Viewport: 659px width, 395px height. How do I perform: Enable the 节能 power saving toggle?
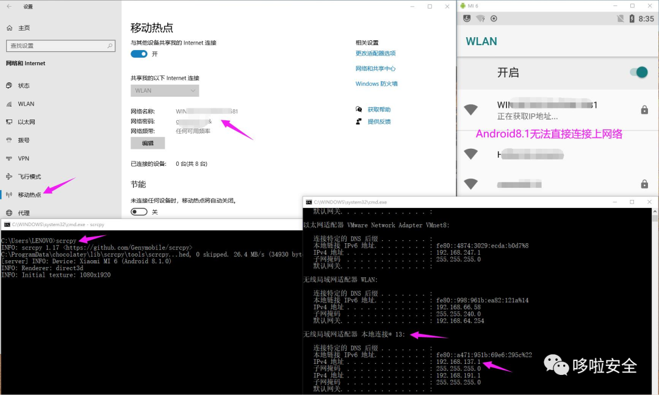pyautogui.click(x=139, y=212)
